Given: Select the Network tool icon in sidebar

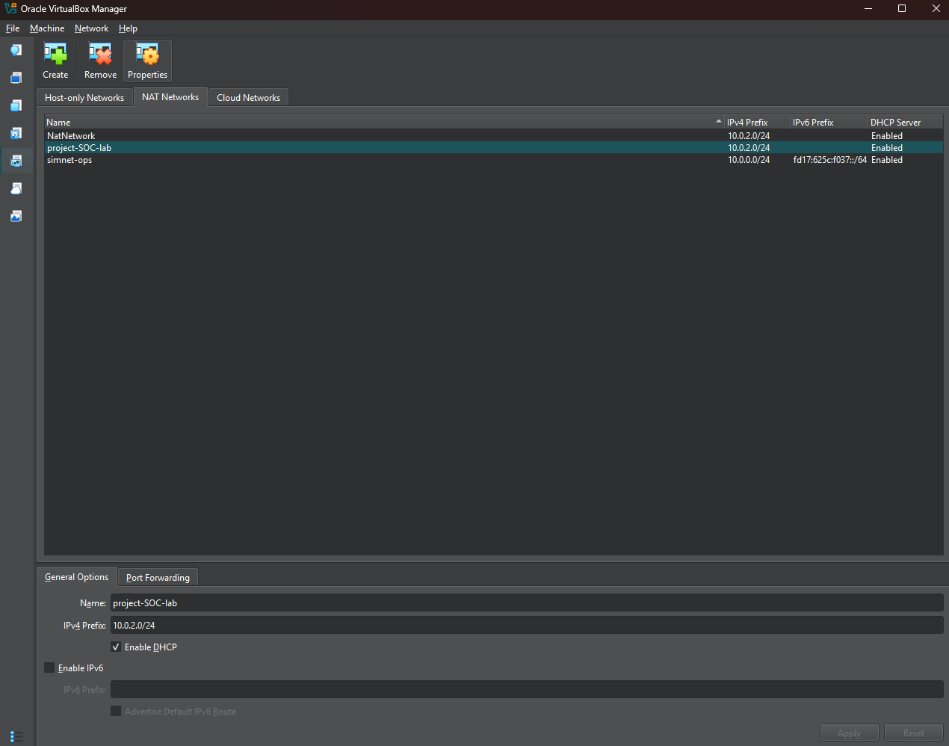Looking at the screenshot, I should (x=16, y=161).
